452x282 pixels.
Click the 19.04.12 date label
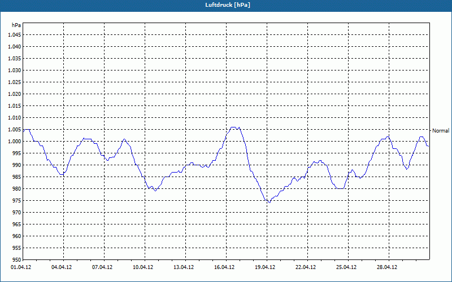[265, 267]
